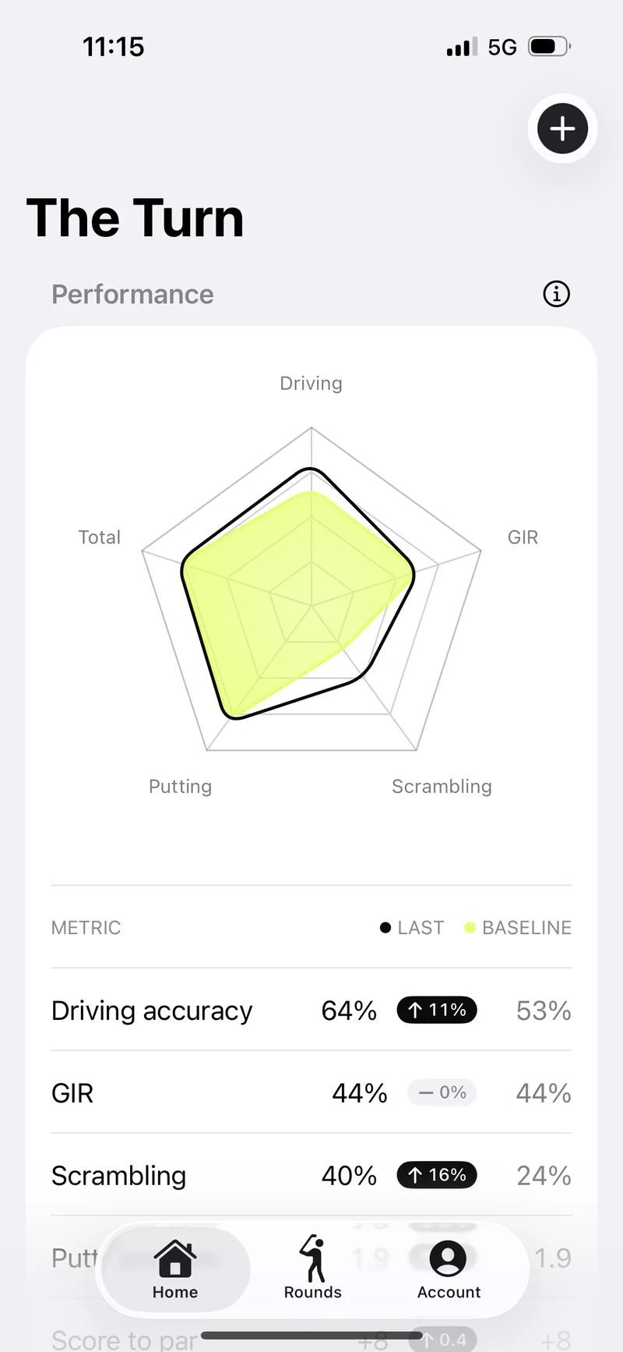Image resolution: width=623 pixels, height=1352 pixels.
Task: Tap the battery indicator in the status bar
Action: (x=550, y=47)
